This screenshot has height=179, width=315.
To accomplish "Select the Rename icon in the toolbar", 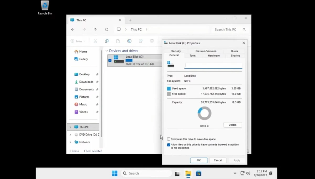I will [129, 41].
